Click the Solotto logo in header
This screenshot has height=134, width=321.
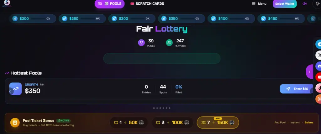click(7, 3)
